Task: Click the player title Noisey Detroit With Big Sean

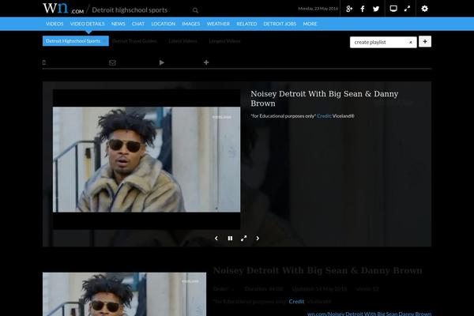Action: [x=325, y=99]
